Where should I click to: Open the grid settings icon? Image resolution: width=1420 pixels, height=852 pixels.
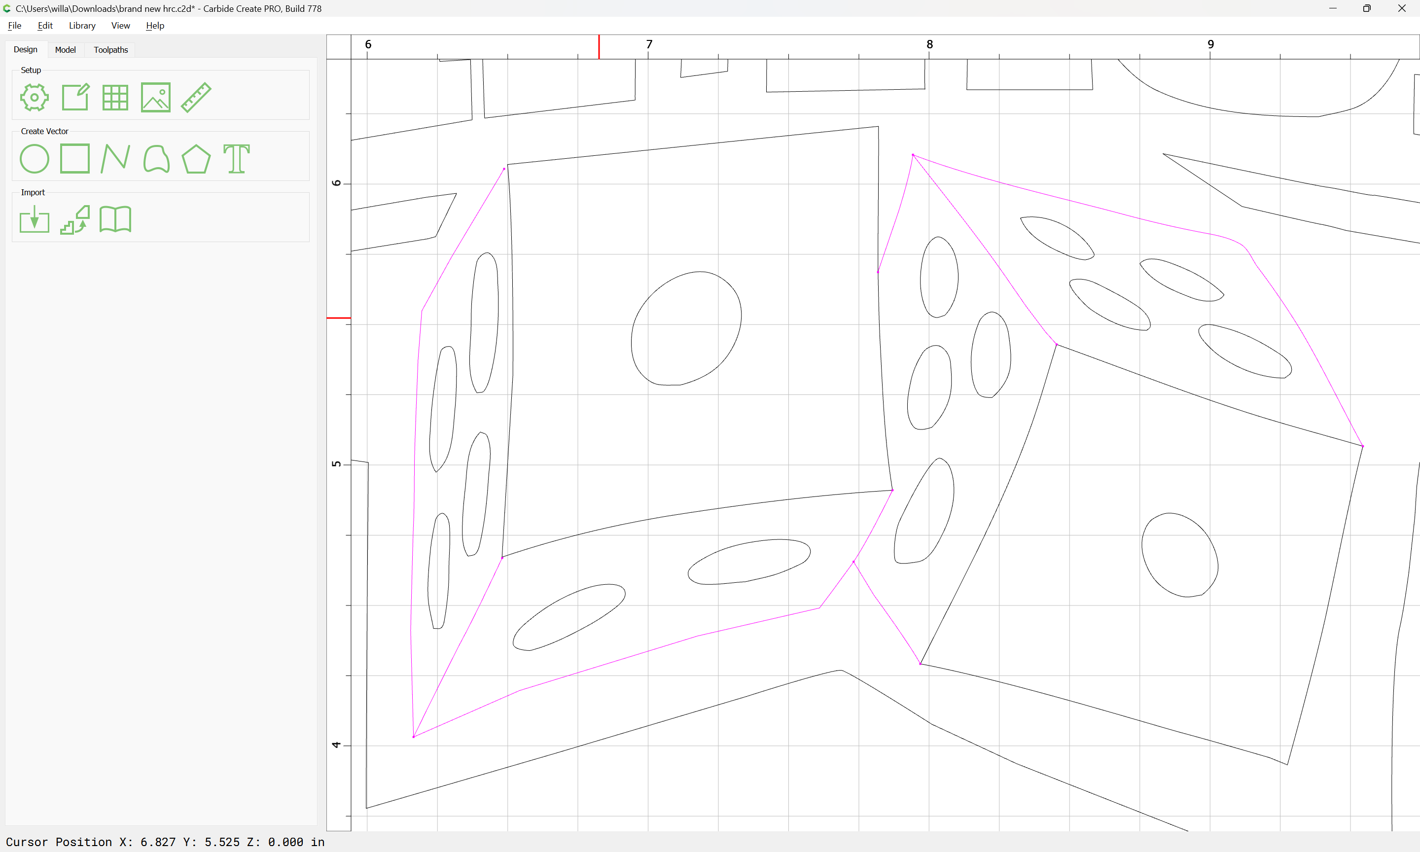click(115, 97)
